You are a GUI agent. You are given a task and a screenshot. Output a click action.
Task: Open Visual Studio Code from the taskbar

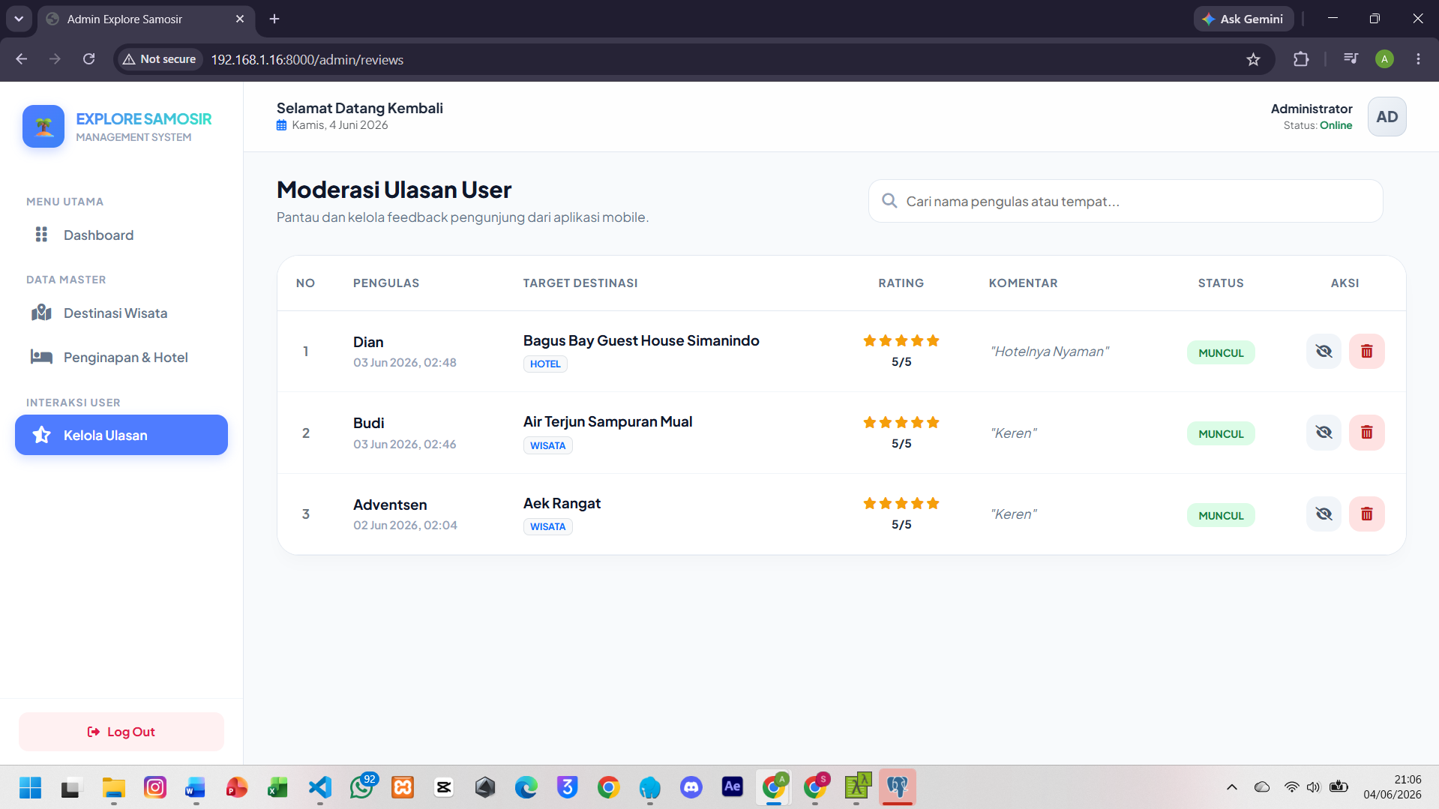[x=320, y=787]
